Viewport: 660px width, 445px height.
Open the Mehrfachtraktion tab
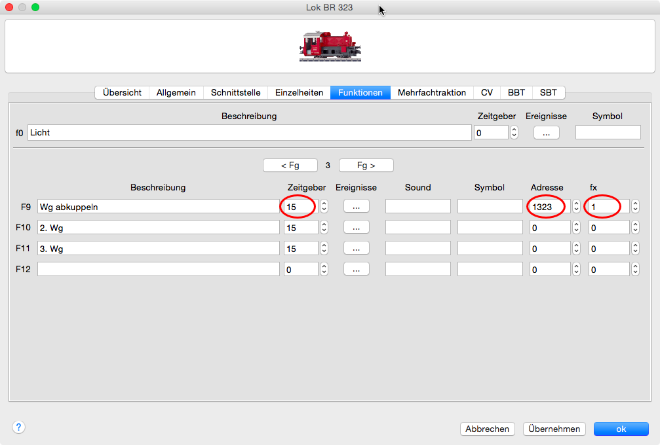point(431,92)
